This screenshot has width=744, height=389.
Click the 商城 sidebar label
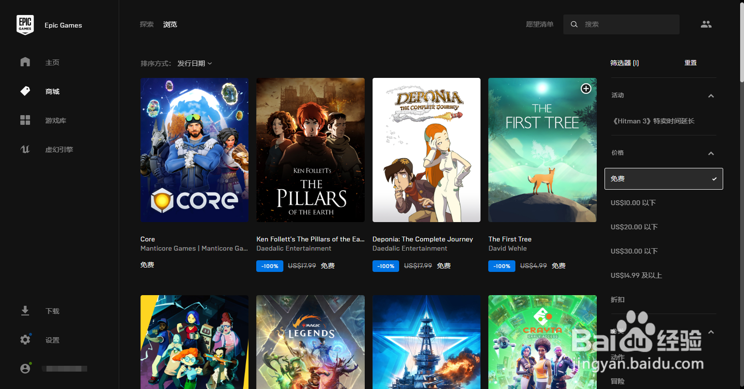(x=52, y=91)
